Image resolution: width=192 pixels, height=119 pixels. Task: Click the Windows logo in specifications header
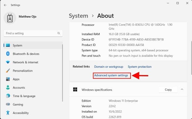coord(75,90)
